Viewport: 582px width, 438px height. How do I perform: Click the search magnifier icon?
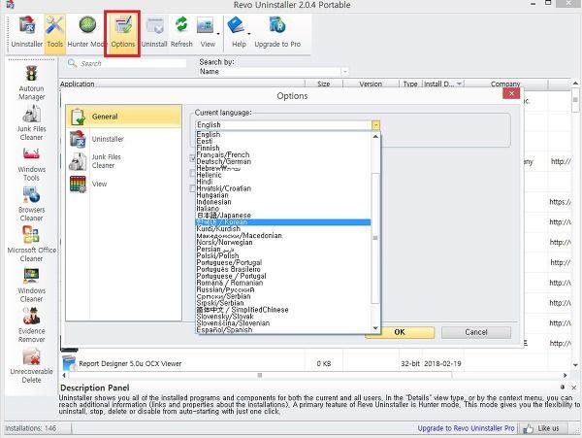(72, 63)
